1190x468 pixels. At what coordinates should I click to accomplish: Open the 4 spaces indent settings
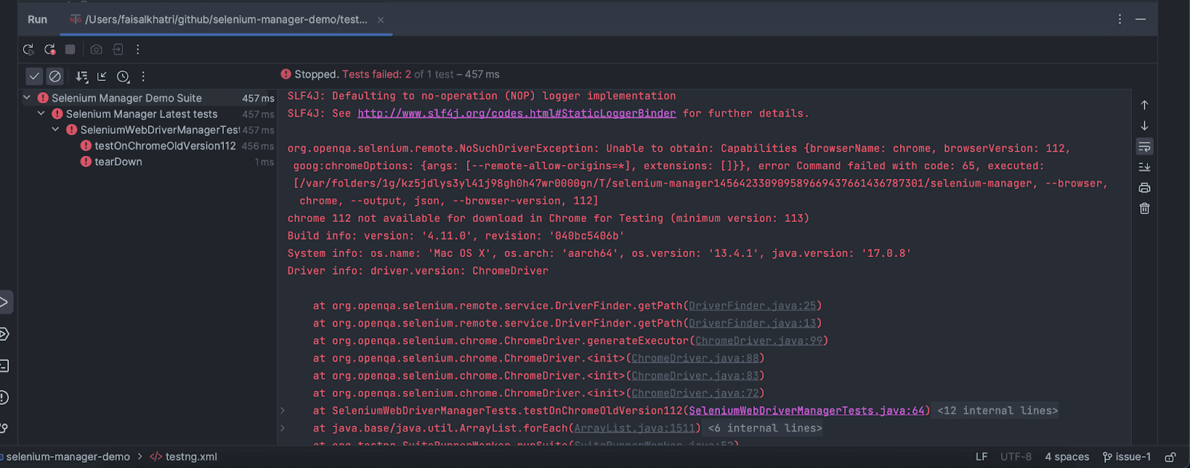(1067, 457)
